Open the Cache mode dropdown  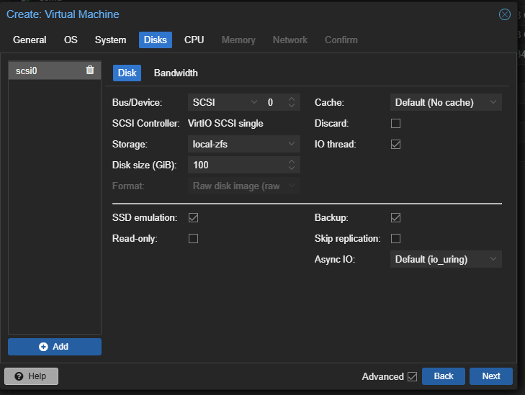click(x=445, y=103)
